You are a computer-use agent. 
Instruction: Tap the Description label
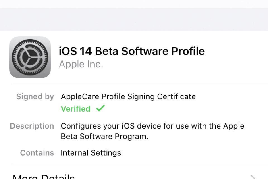pyautogui.click(x=32, y=126)
